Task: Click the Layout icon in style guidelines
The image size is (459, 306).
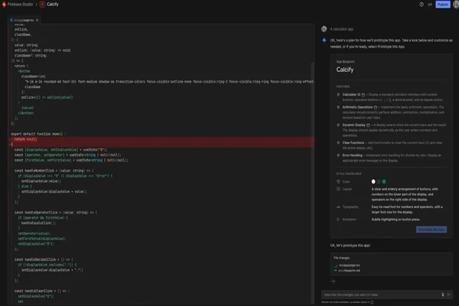Action: click(x=338, y=189)
